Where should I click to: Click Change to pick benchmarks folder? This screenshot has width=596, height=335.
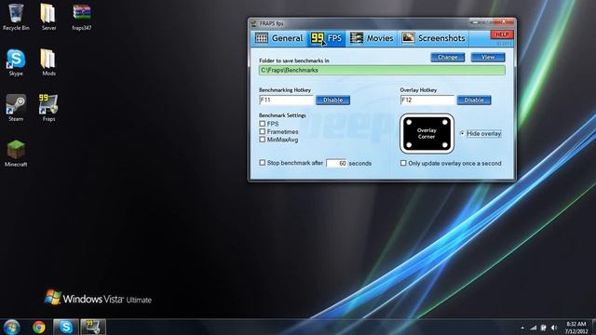pos(447,58)
